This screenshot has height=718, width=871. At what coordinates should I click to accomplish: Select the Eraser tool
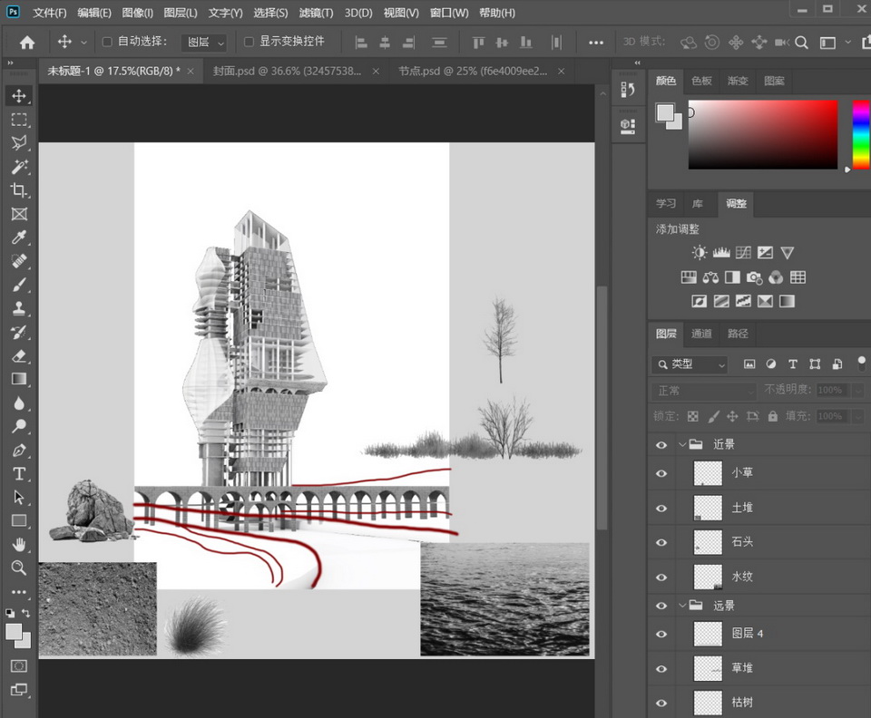coord(19,356)
